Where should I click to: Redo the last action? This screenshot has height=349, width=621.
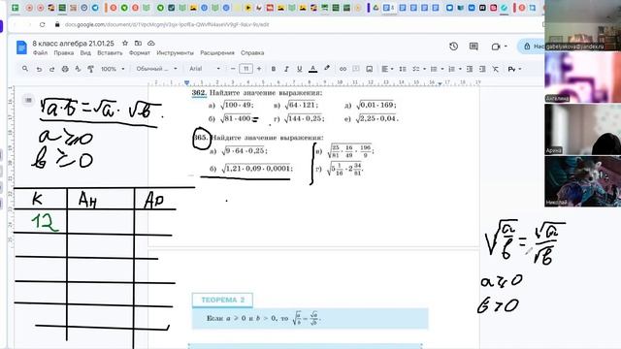[x=51, y=69]
